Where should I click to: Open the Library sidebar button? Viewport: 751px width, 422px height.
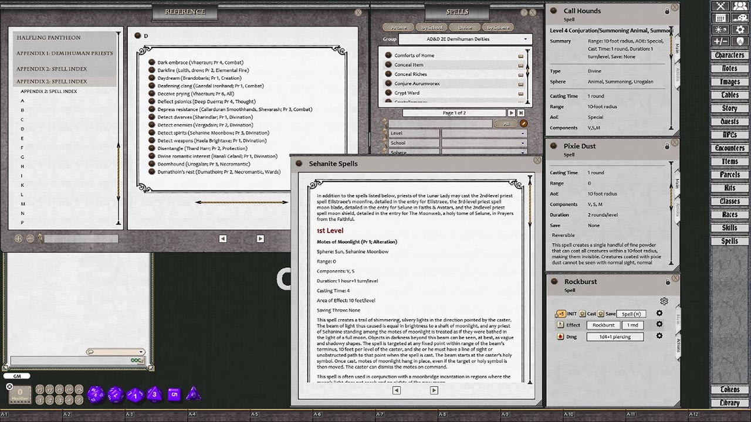click(x=730, y=403)
